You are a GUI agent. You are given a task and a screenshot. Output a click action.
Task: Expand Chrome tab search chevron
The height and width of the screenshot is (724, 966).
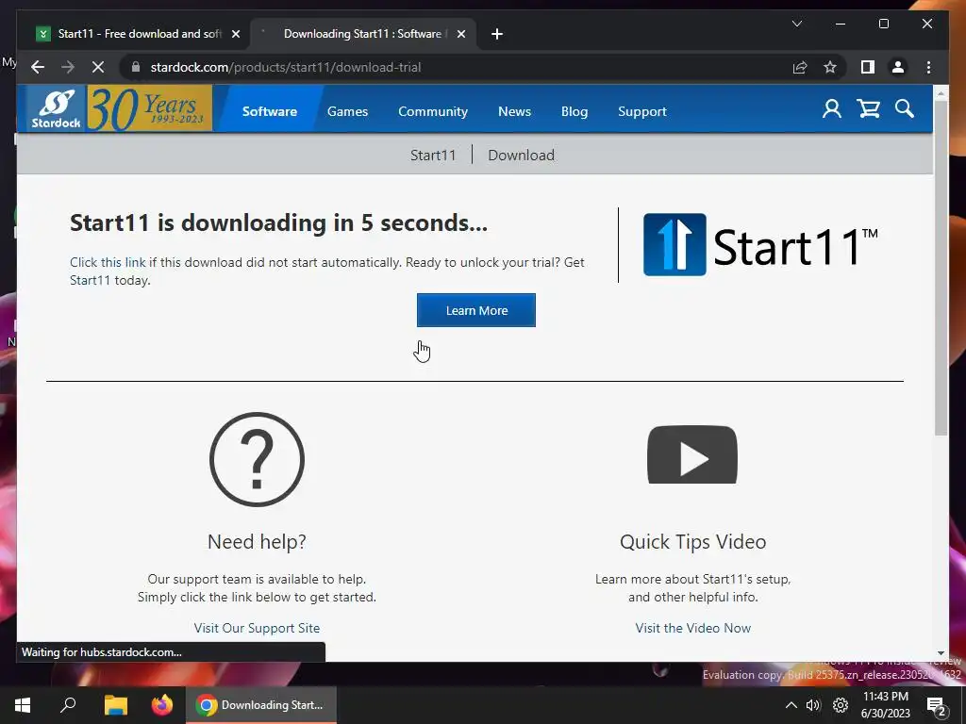(796, 24)
